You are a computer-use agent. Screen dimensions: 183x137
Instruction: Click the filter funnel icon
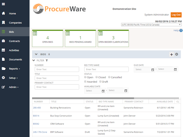pos(47,61)
